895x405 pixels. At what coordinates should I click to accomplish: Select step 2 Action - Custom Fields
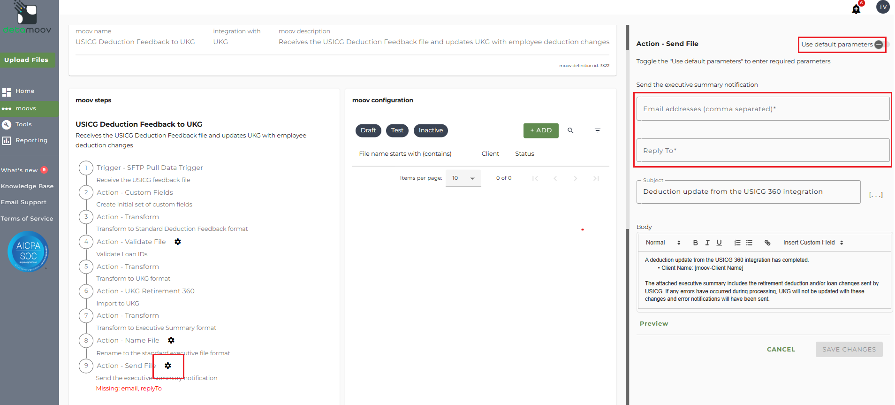[x=135, y=192]
